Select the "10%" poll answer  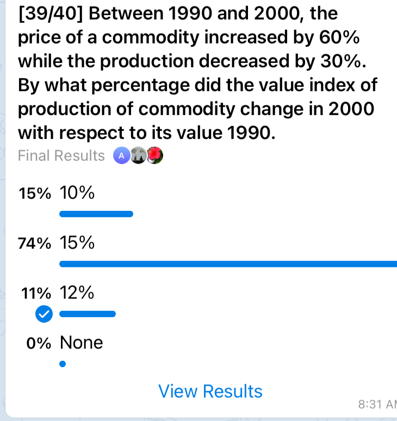pos(77,193)
